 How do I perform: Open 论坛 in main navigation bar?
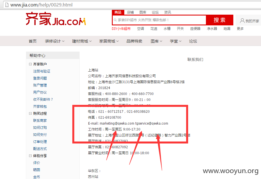click(193, 41)
